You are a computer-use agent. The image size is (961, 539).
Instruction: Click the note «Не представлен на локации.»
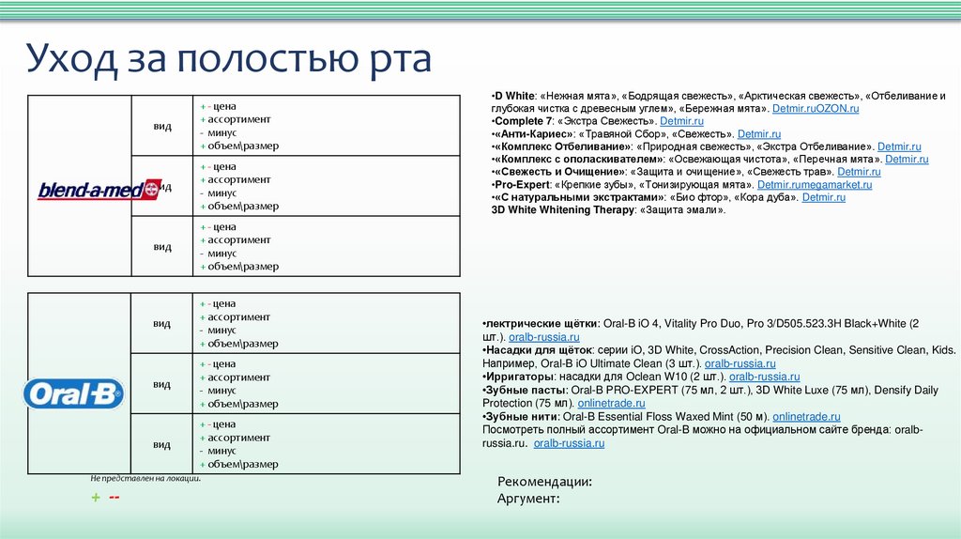click(145, 478)
